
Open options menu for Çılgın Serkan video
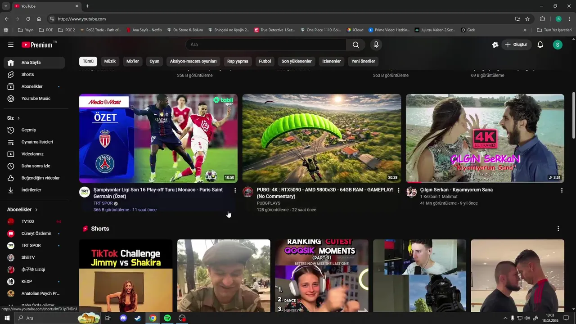pyautogui.click(x=562, y=190)
